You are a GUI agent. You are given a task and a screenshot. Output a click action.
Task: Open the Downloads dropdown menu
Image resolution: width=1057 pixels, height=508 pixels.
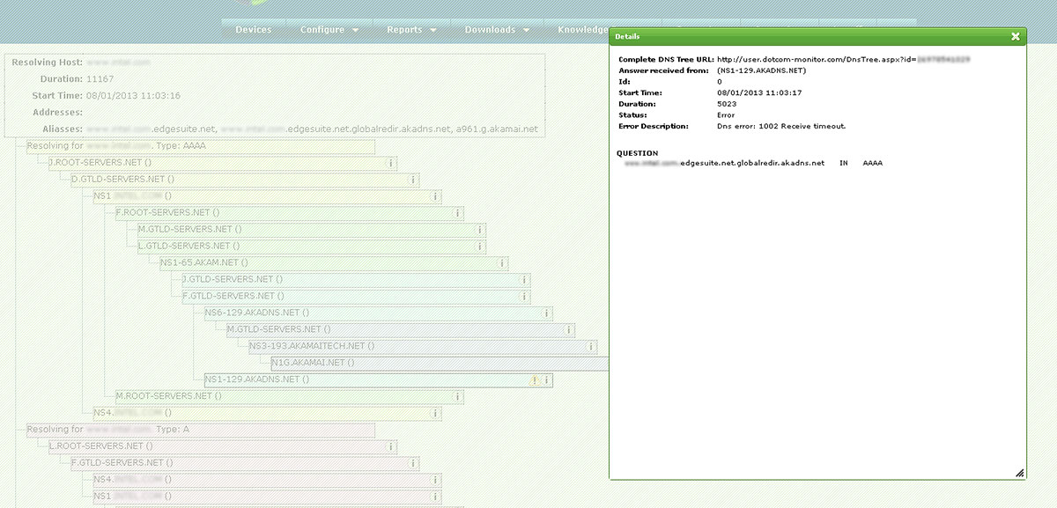498,30
